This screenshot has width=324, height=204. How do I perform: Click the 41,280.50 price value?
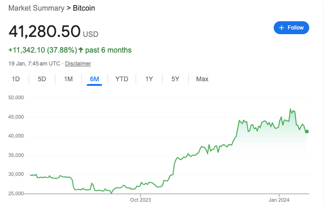click(x=44, y=31)
